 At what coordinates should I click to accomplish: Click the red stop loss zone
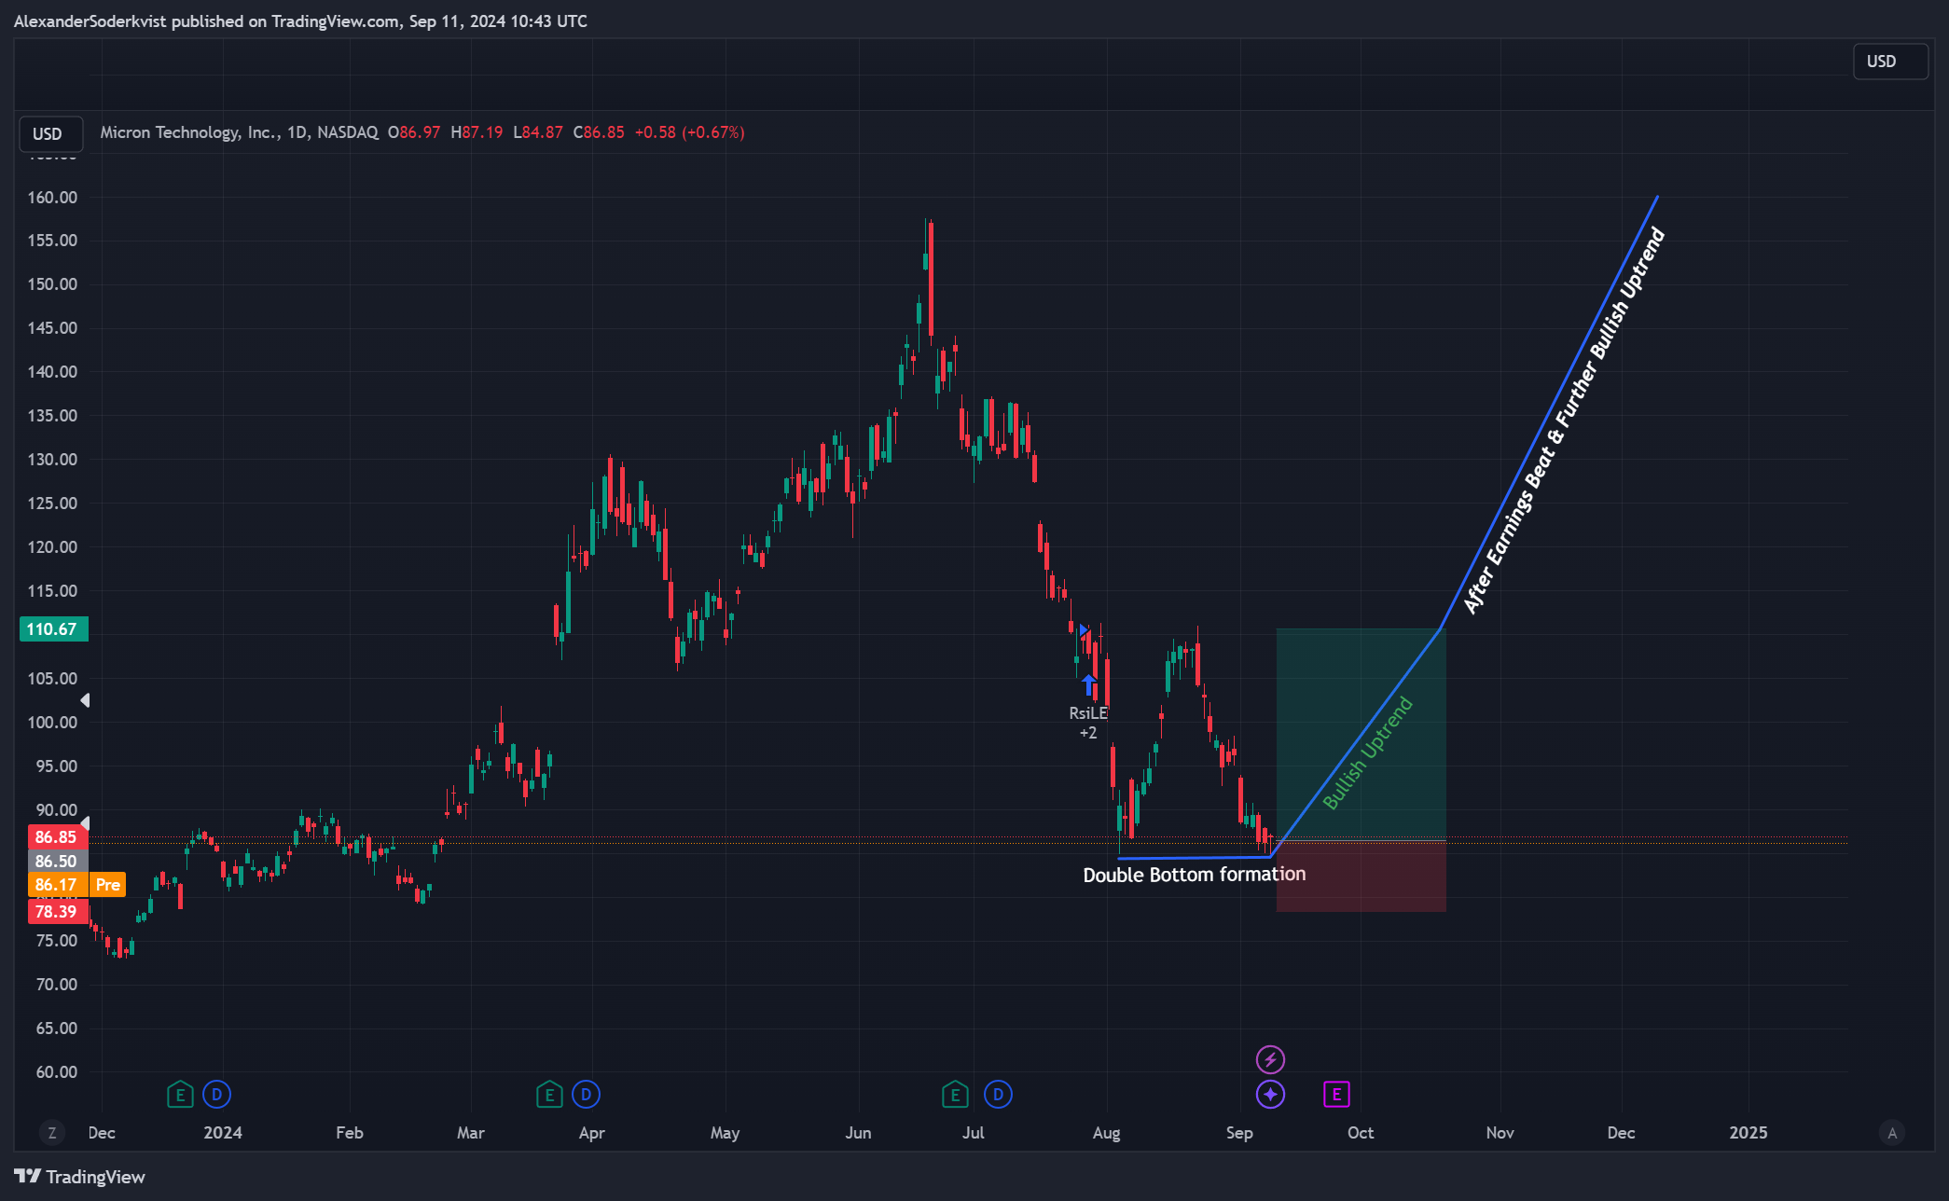point(1361,877)
